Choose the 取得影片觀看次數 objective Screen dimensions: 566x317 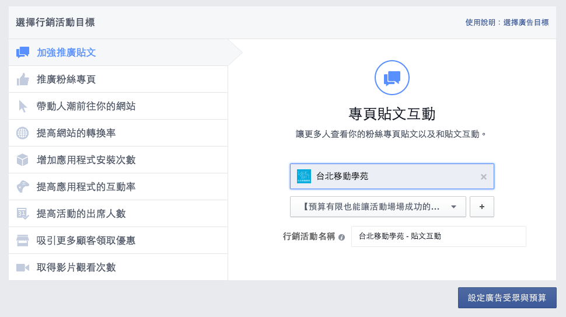pos(118,267)
